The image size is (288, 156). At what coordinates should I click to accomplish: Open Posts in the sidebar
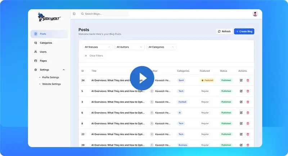(x=49, y=34)
